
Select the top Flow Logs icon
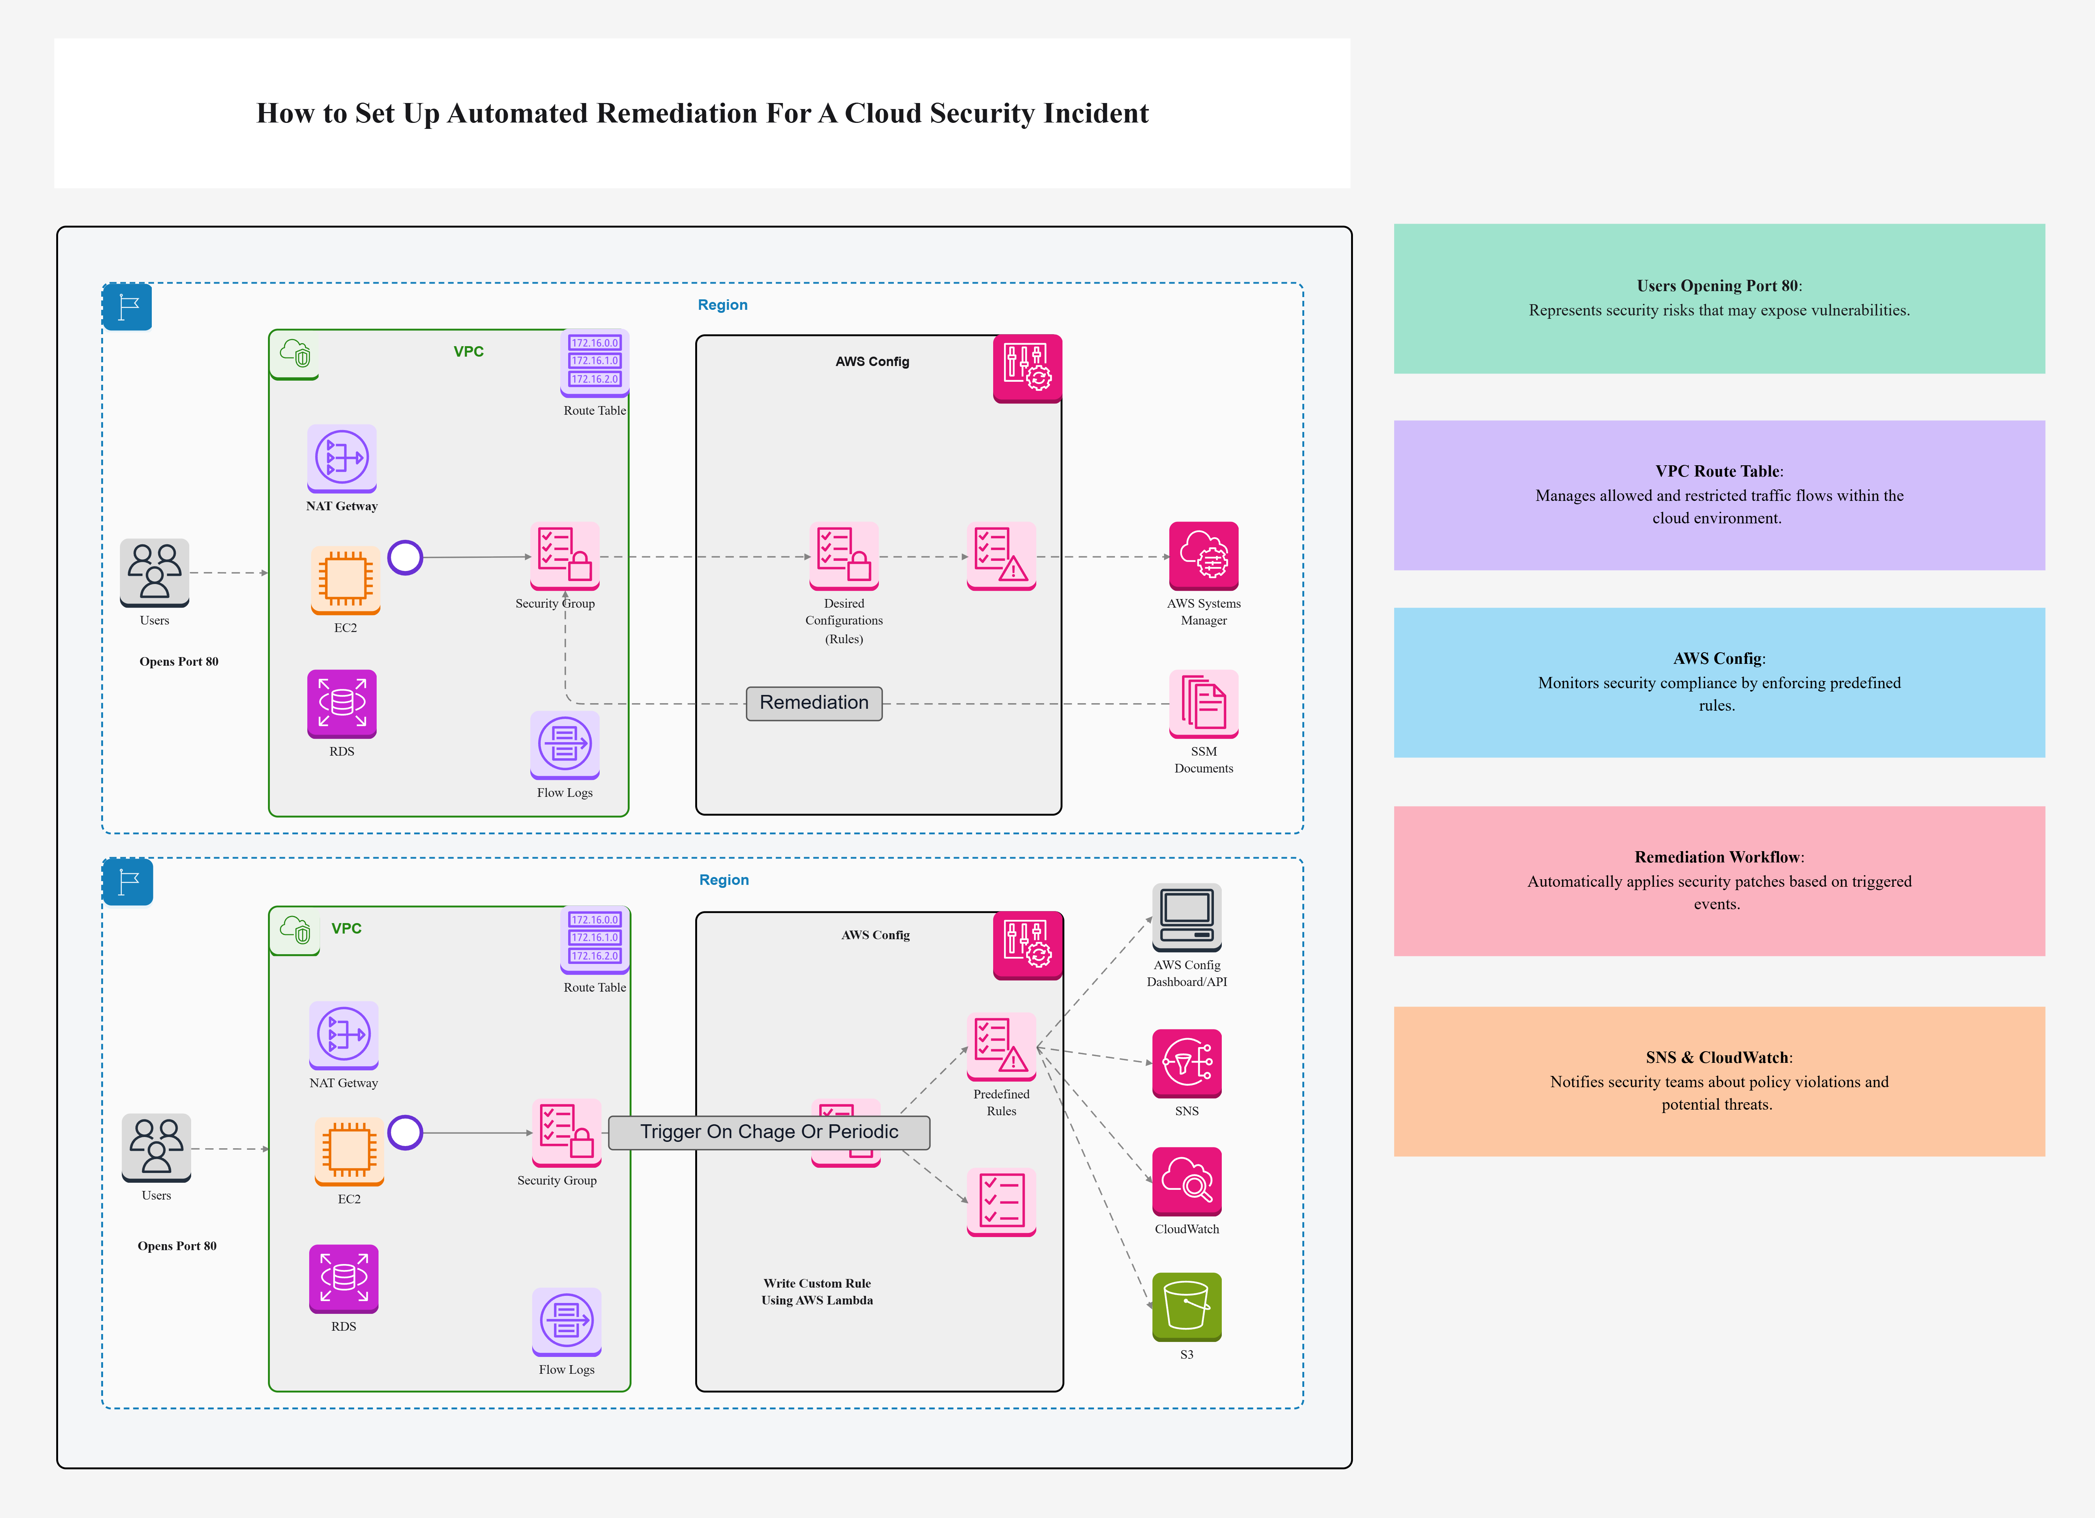(564, 745)
